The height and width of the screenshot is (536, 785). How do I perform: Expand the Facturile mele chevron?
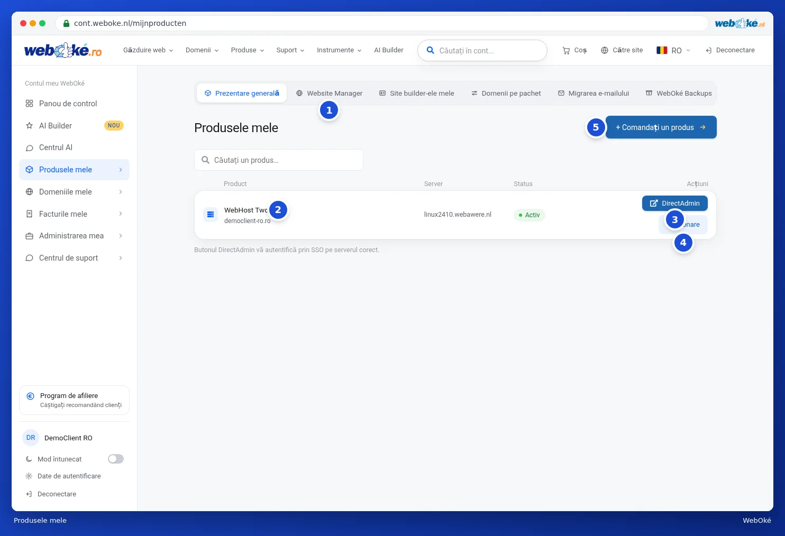click(x=121, y=214)
